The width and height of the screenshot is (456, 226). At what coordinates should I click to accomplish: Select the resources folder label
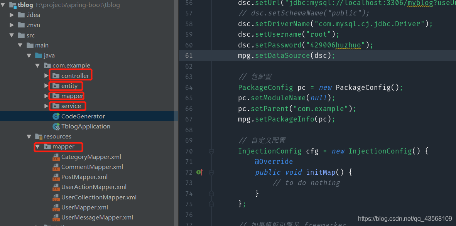click(x=57, y=137)
